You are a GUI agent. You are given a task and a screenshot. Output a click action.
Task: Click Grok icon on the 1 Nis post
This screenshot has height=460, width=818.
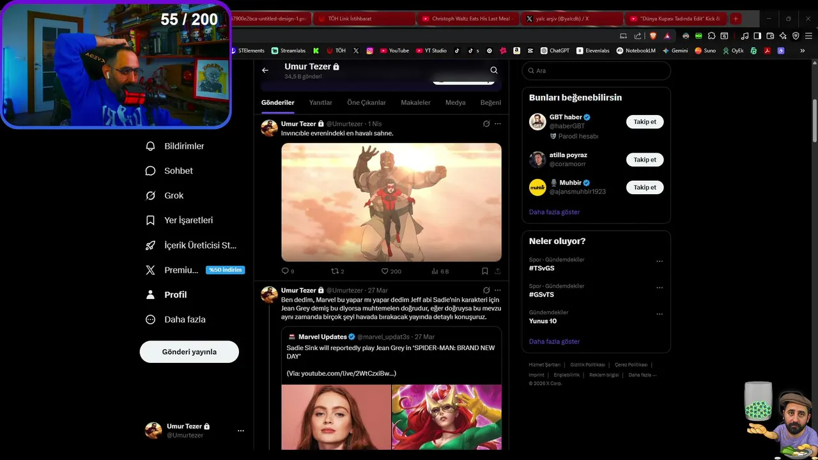click(x=486, y=124)
